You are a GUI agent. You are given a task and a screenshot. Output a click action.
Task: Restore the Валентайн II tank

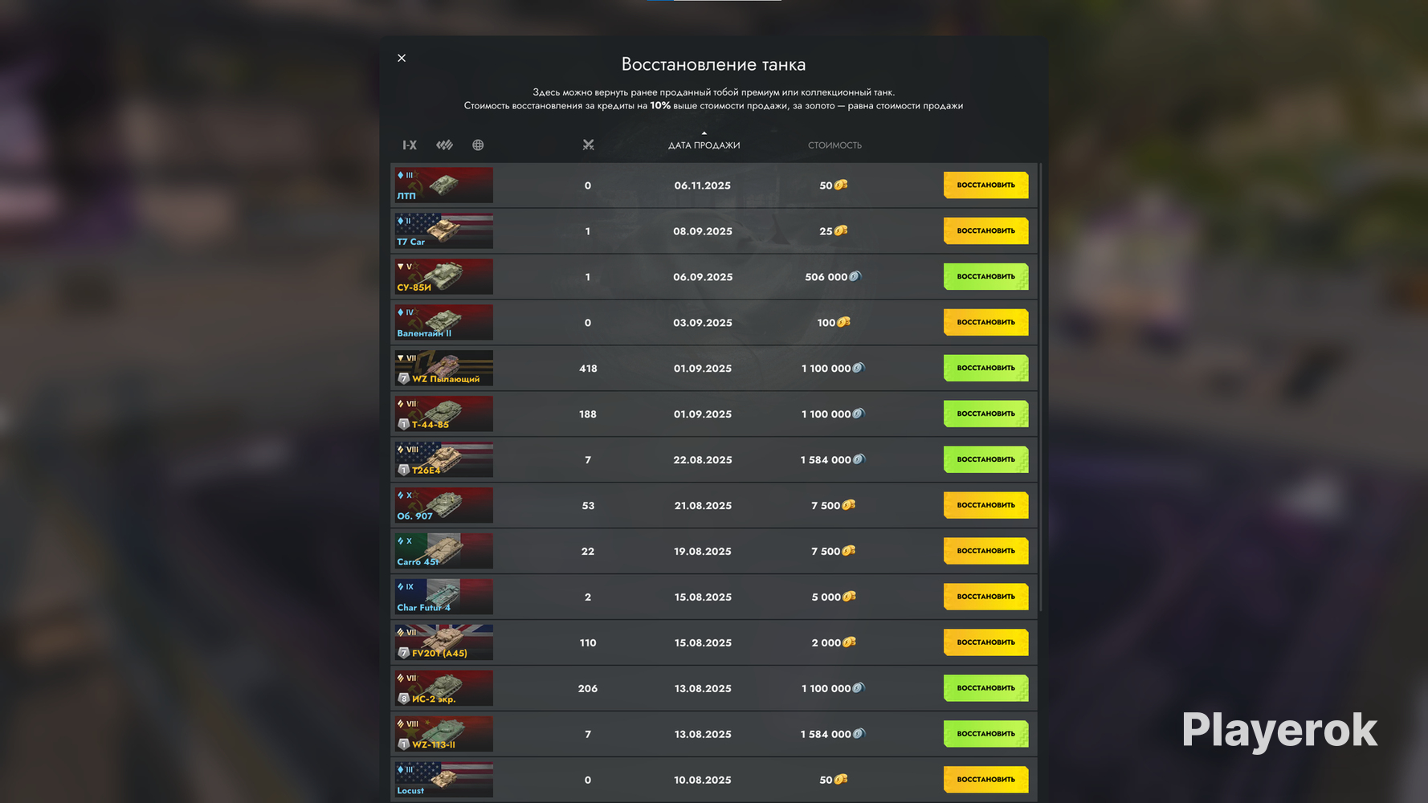pos(985,323)
